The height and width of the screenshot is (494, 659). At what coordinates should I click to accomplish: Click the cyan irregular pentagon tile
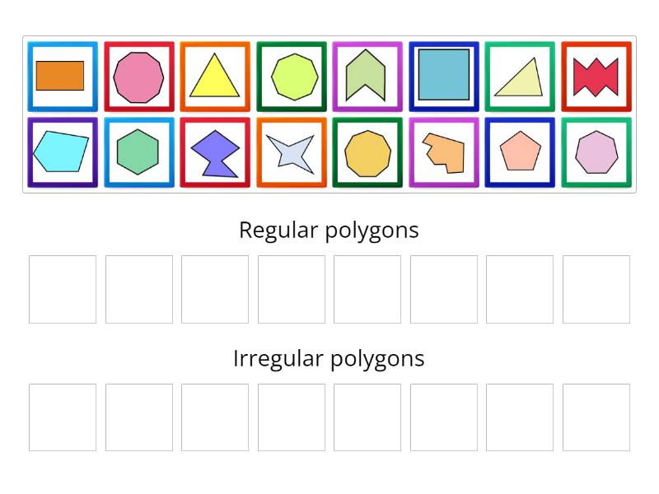63,152
